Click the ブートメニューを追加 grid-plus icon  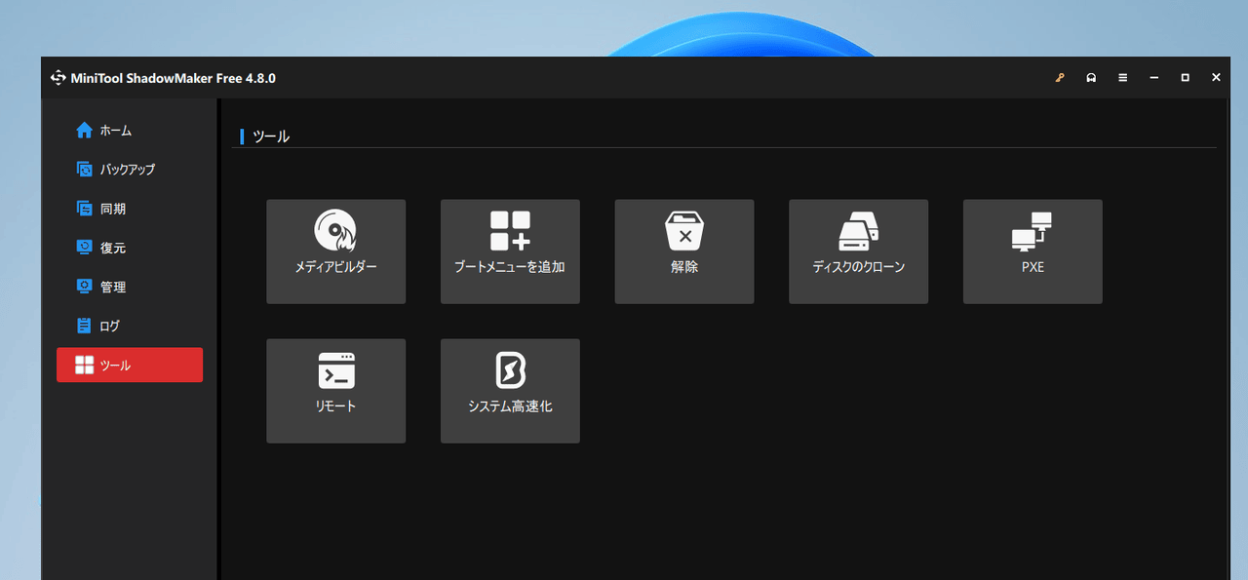[510, 232]
